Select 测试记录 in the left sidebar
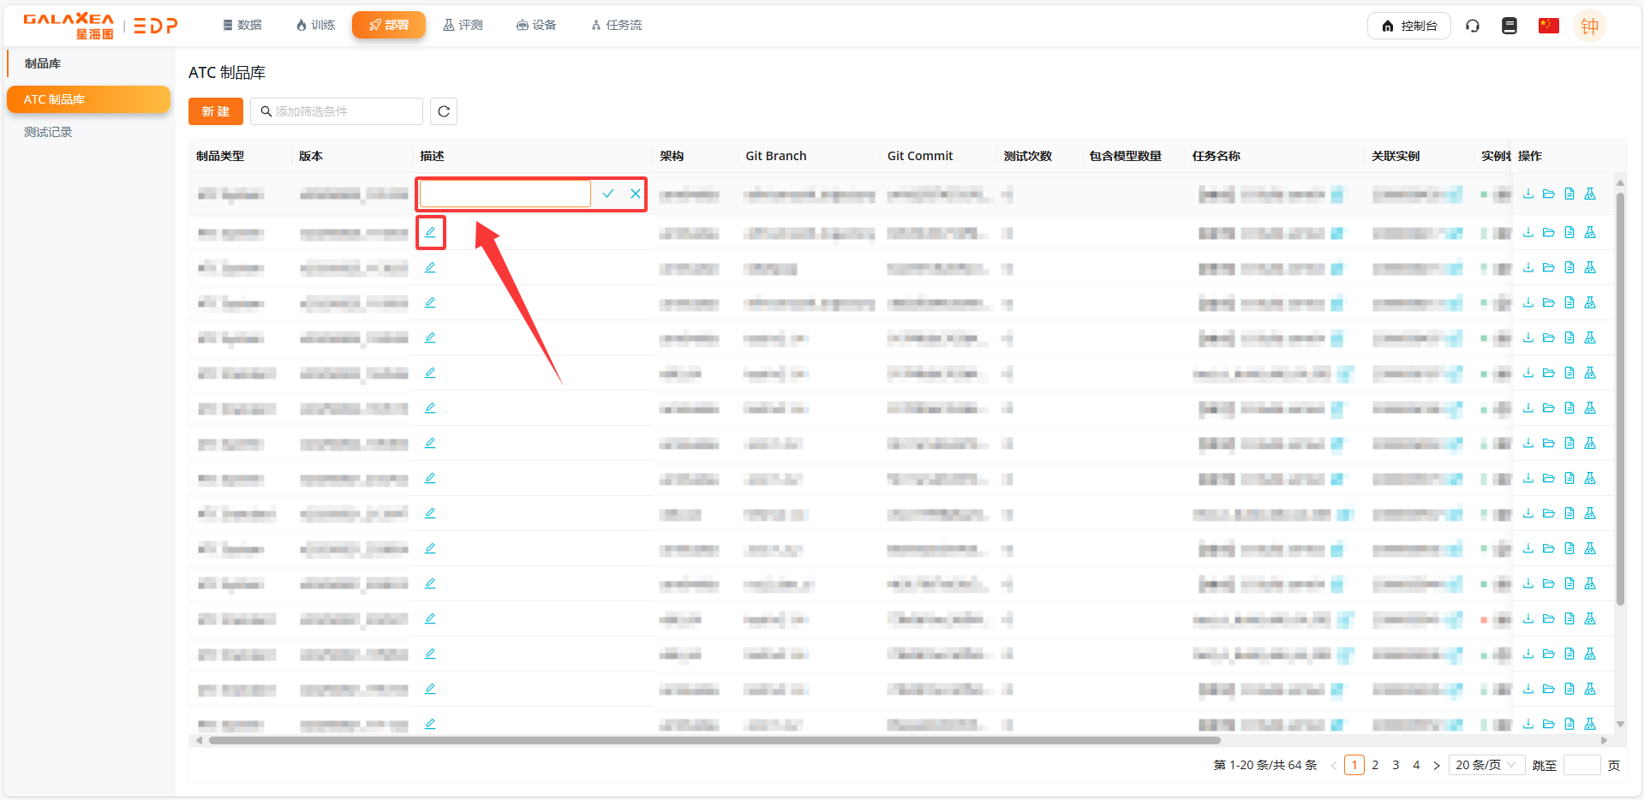This screenshot has height=800, width=1644. [x=48, y=132]
